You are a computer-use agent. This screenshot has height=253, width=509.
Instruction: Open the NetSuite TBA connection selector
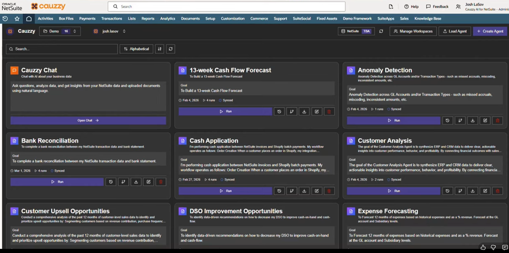click(x=356, y=31)
